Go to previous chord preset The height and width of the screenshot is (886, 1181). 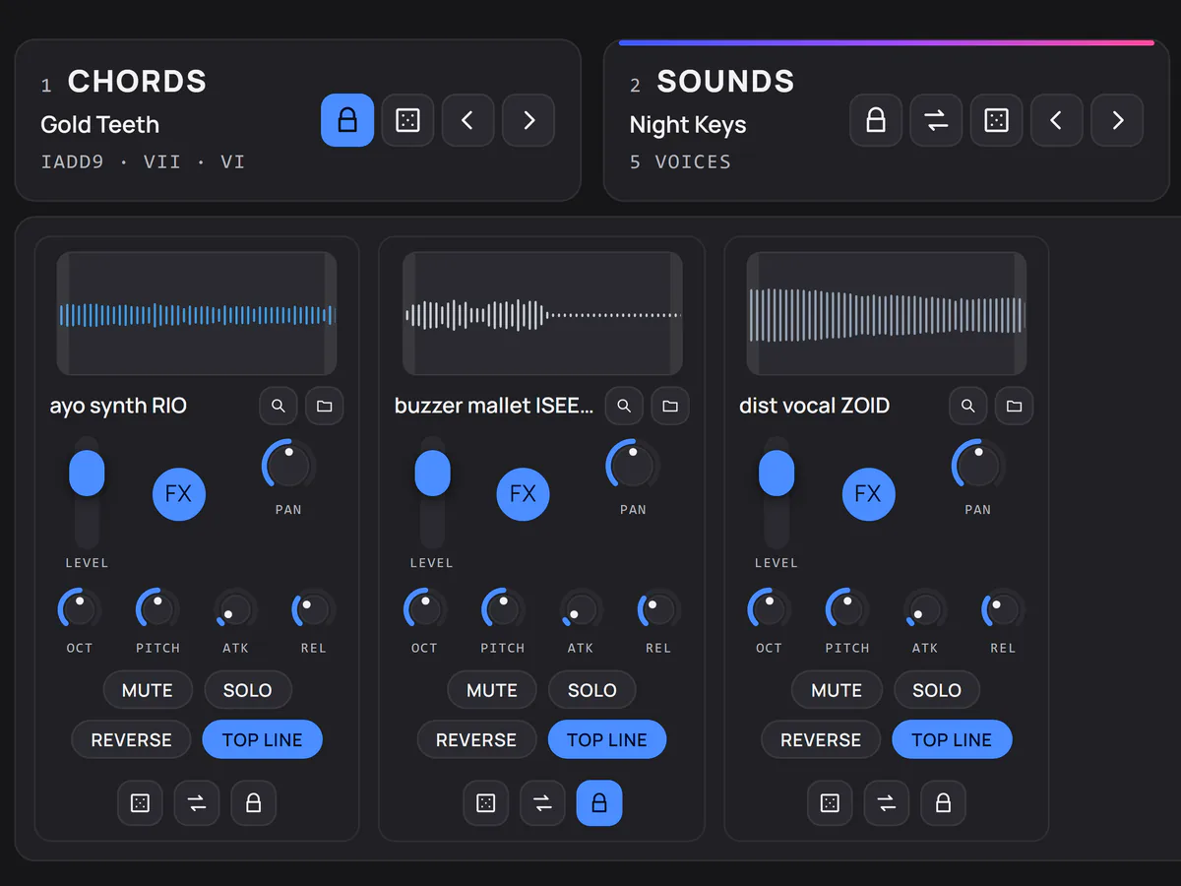pyautogui.click(x=467, y=120)
